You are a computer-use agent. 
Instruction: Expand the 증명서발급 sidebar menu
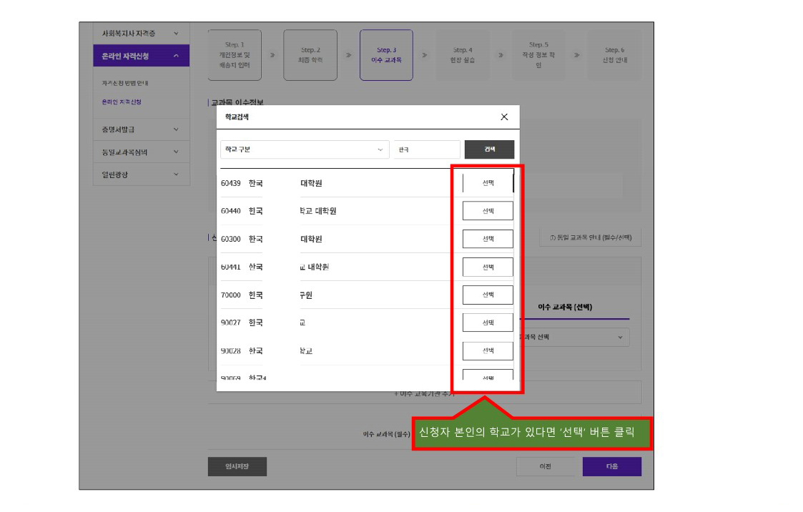pos(141,129)
